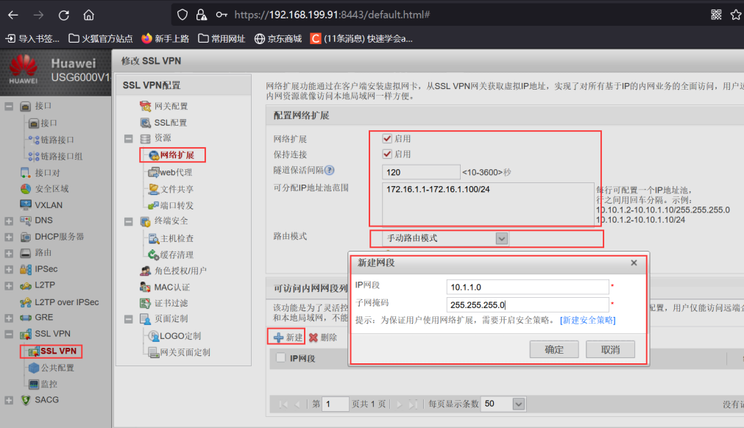Open browser home page icon
The width and height of the screenshot is (744, 428).
89,15
